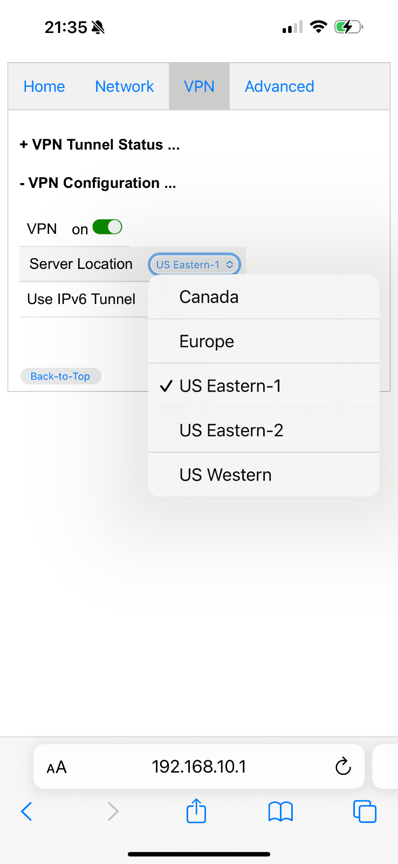398x864 pixels.
Task: Tap the battery charging status icon
Action: point(348,26)
